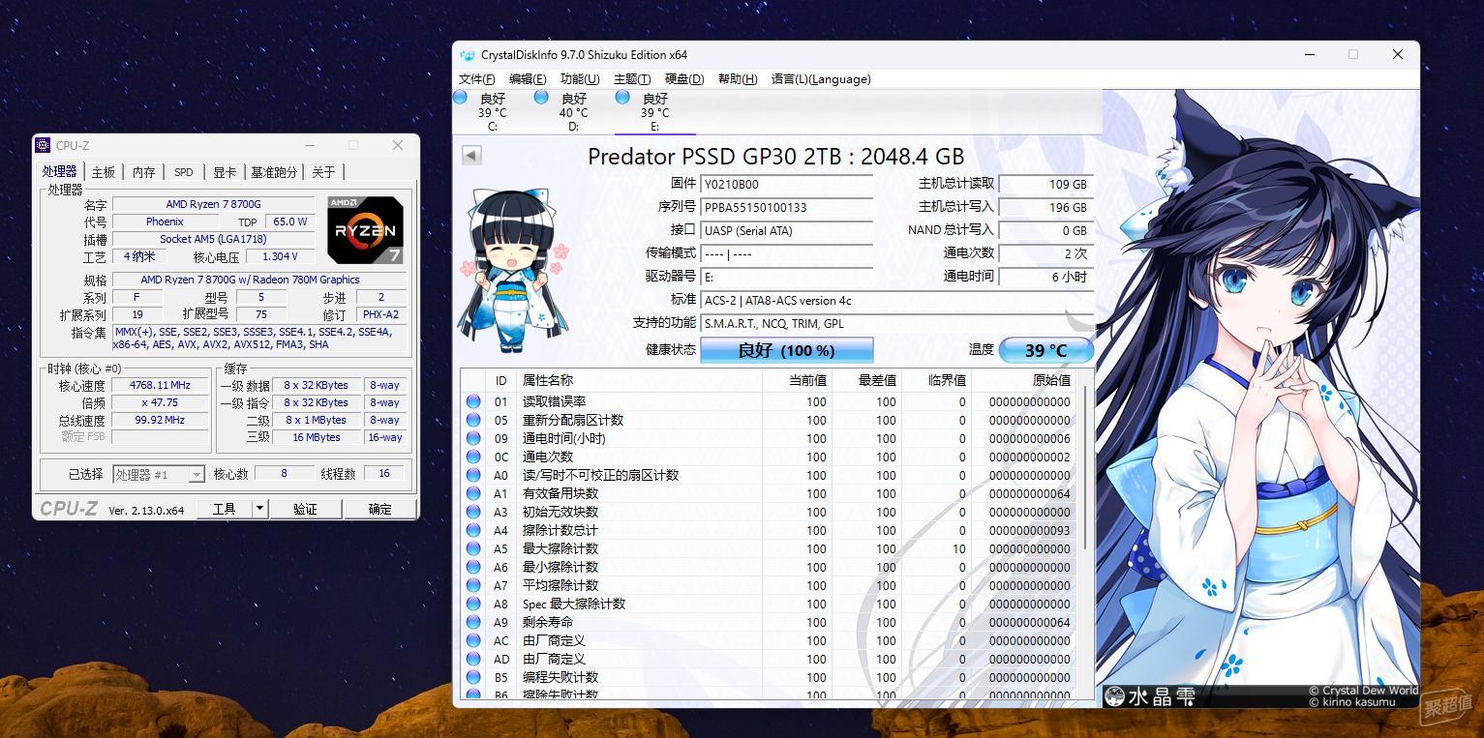Click the 验证 button in CPU-Z
The width and height of the screenshot is (1484, 738).
point(305,509)
